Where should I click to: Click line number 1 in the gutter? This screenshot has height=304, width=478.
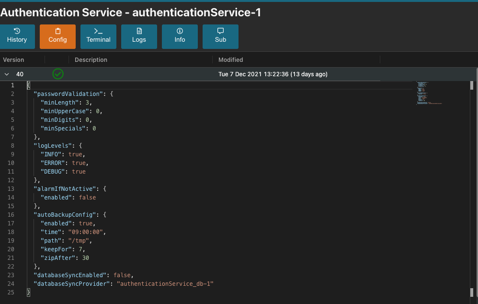[x=12, y=85]
